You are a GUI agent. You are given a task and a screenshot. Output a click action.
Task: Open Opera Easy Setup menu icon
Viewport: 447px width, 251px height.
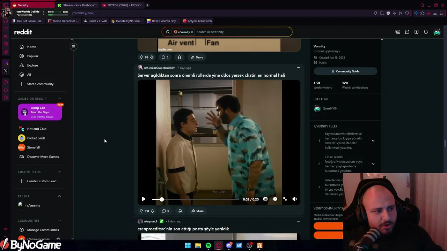tap(441, 13)
